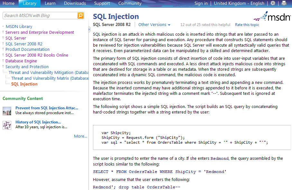292x190 pixels.
Task: Click avatar thumbnail beside History of SQL Injection
Action: [x=7, y=125]
